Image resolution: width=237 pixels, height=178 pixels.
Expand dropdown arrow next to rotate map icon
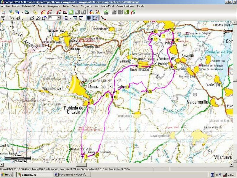click(70, 18)
